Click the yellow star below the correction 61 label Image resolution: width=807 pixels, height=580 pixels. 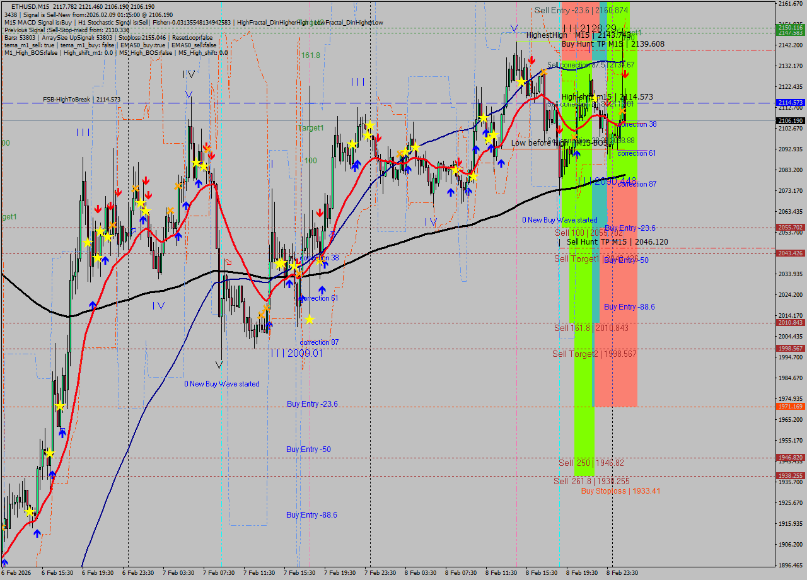309,320
